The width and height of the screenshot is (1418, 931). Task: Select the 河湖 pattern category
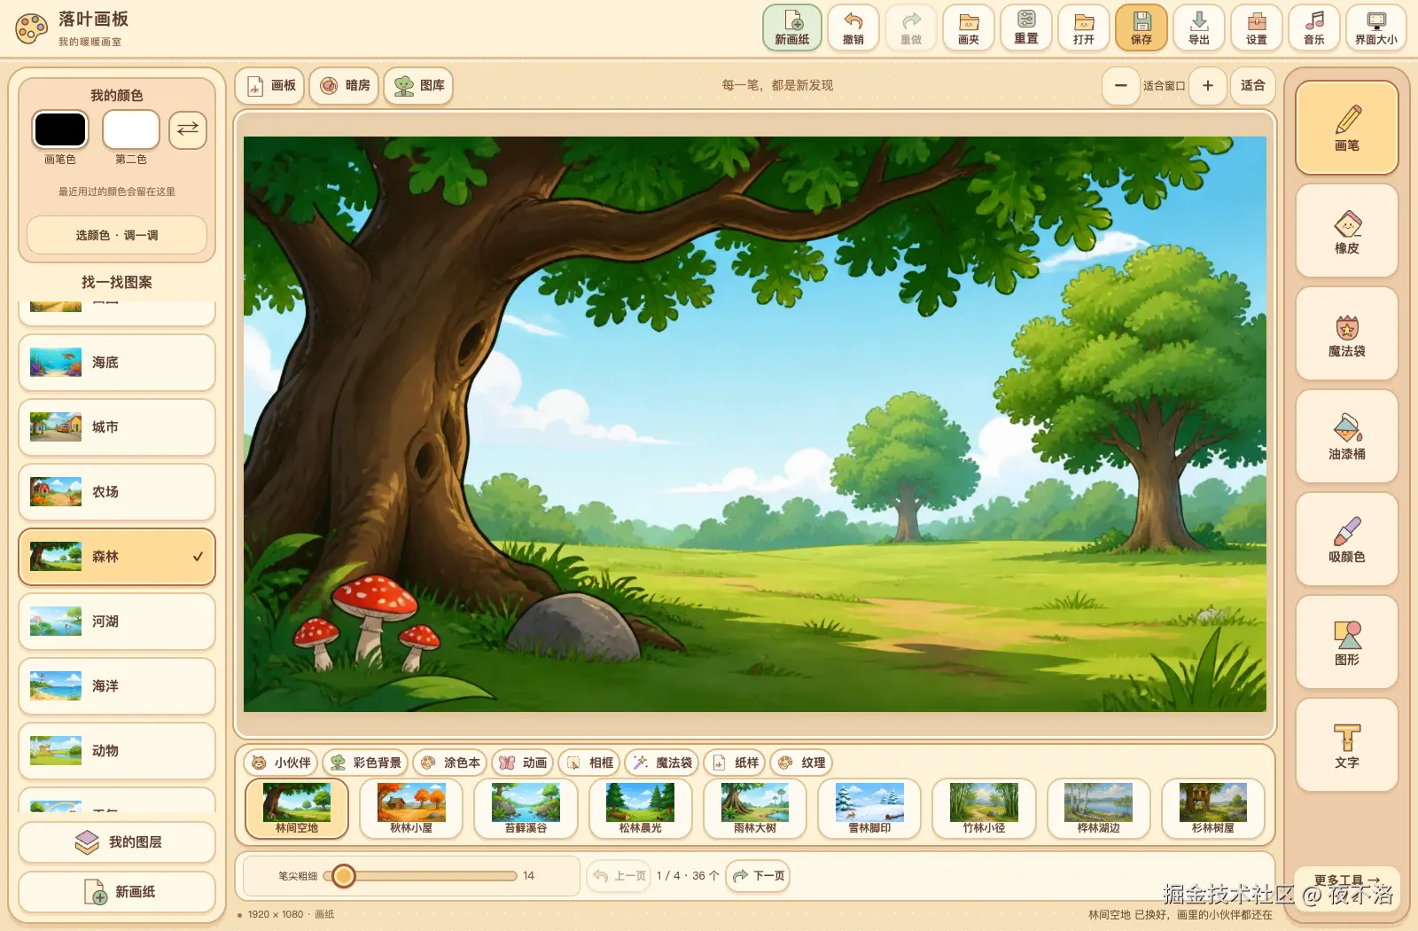click(x=117, y=622)
